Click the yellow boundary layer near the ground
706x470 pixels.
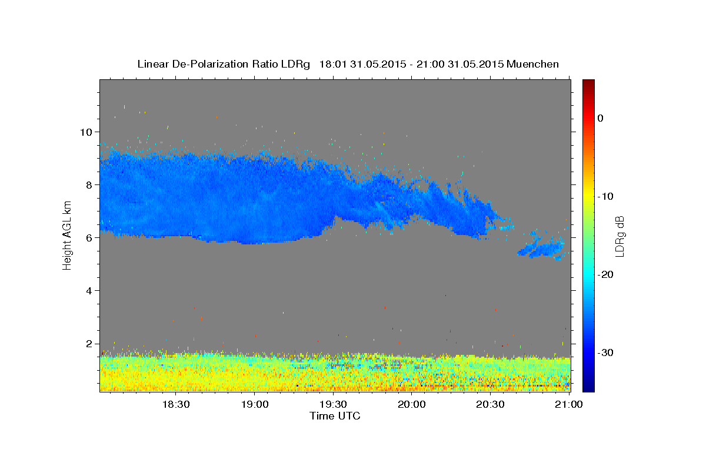[x=335, y=373]
